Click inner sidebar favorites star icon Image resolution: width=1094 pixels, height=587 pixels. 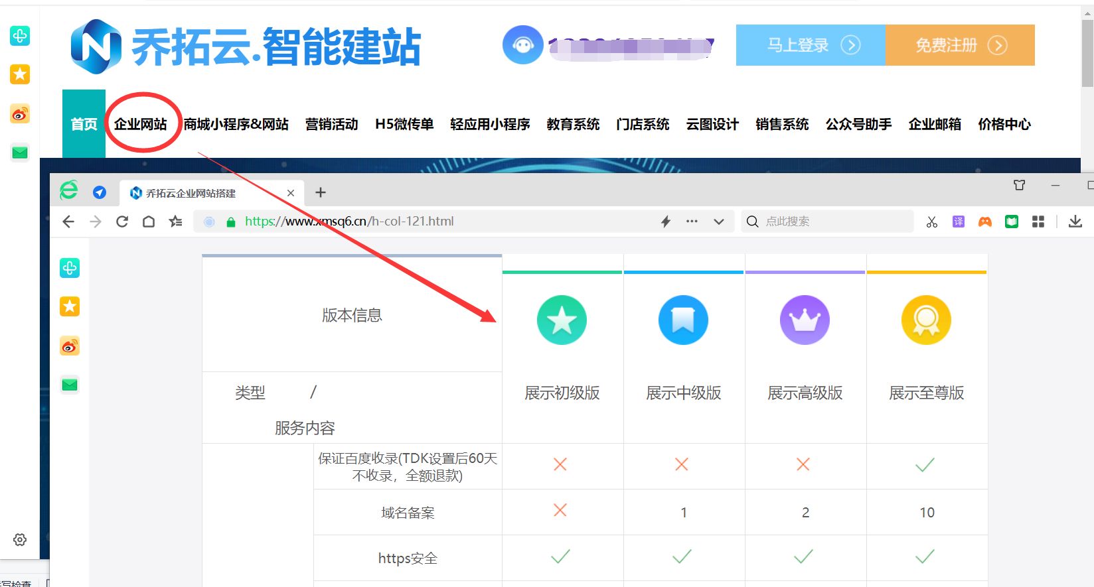[70, 306]
